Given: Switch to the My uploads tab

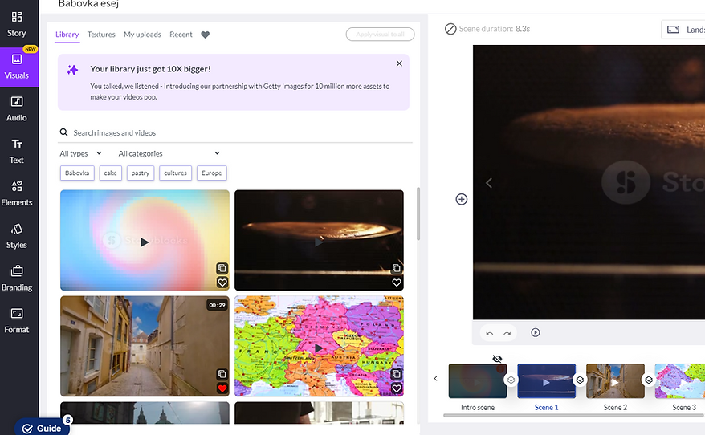Looking at the screenshot, I should click(142, 35).
